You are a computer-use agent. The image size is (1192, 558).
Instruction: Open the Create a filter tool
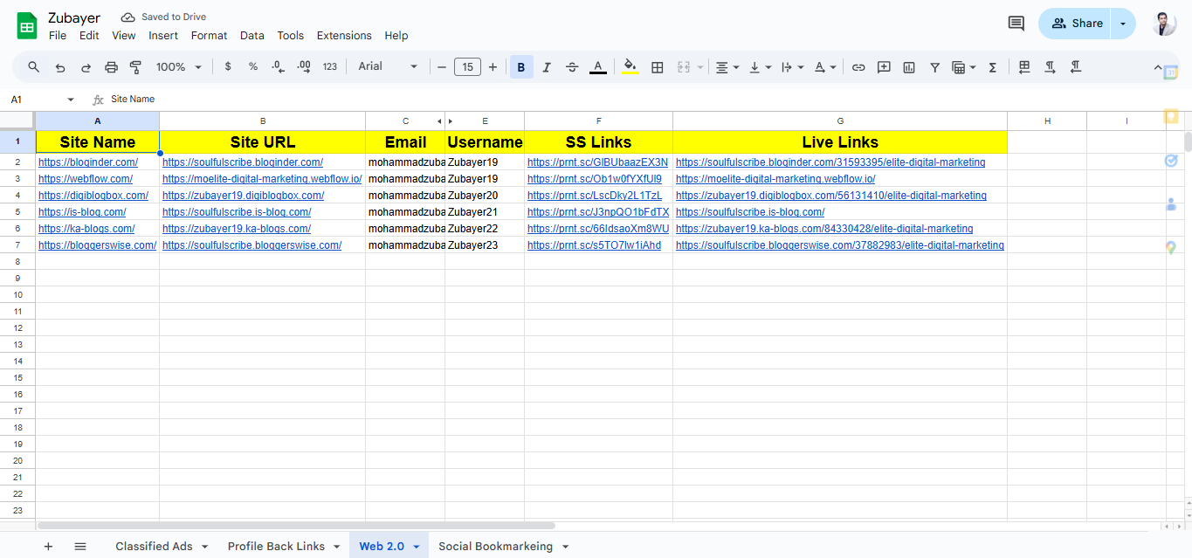click(934, 66)
